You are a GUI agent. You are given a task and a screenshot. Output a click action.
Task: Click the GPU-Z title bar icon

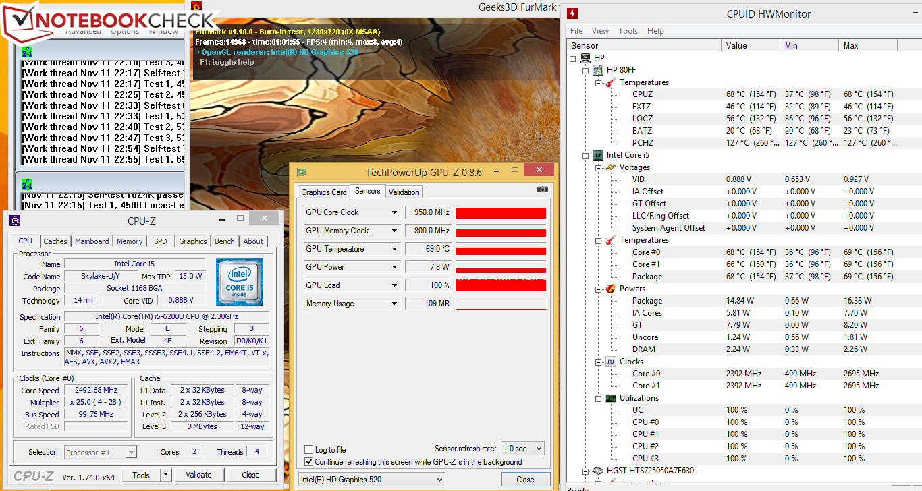302,172
